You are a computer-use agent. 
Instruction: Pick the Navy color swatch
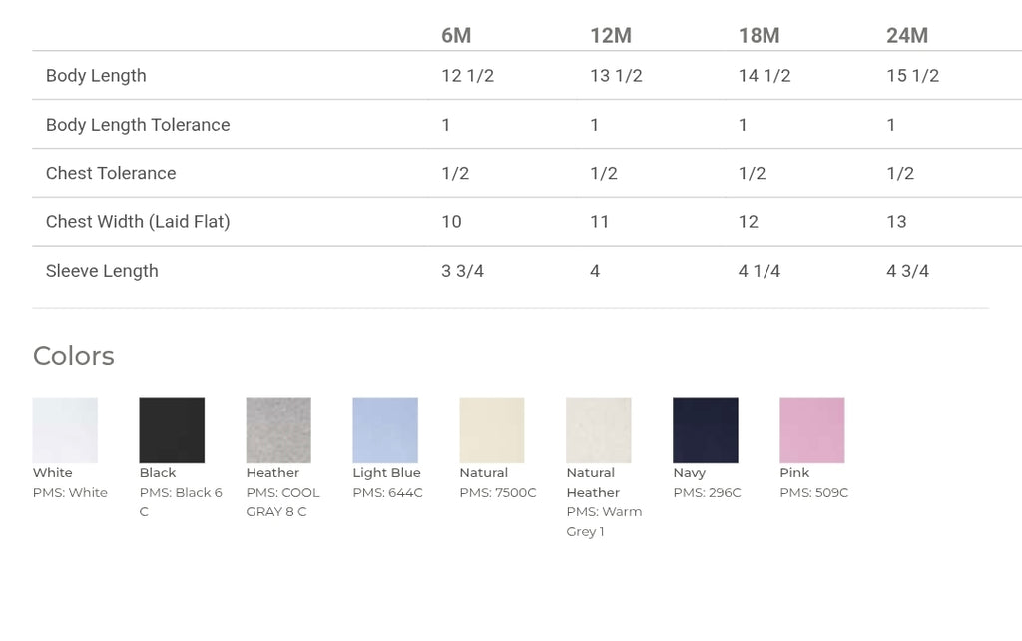pos(706,430)
